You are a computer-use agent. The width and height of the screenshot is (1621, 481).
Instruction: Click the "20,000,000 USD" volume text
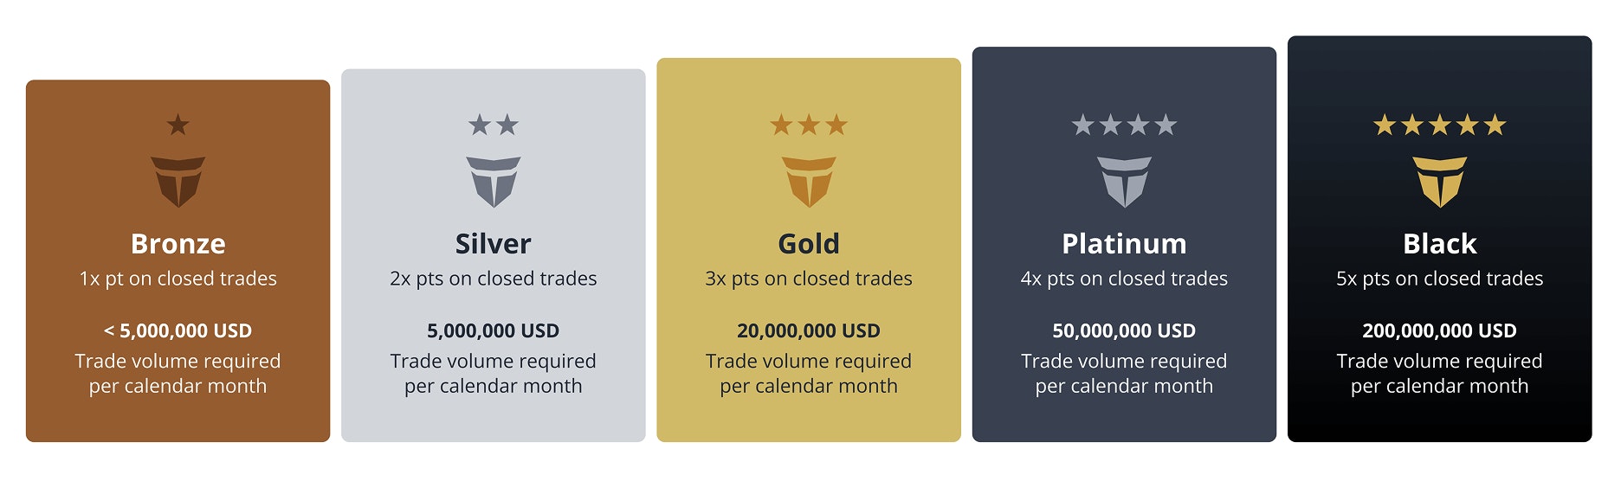coord(809,330)
